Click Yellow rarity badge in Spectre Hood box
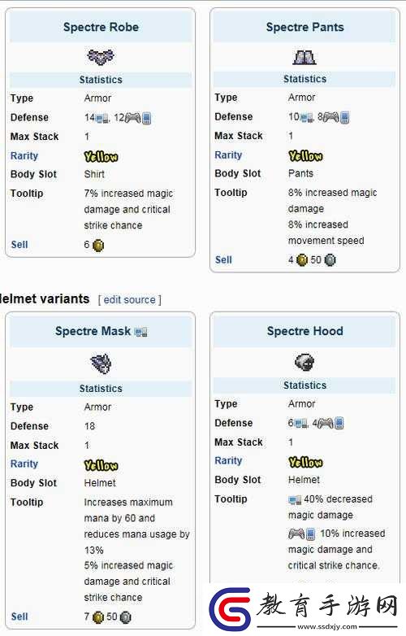 (305, 462)
